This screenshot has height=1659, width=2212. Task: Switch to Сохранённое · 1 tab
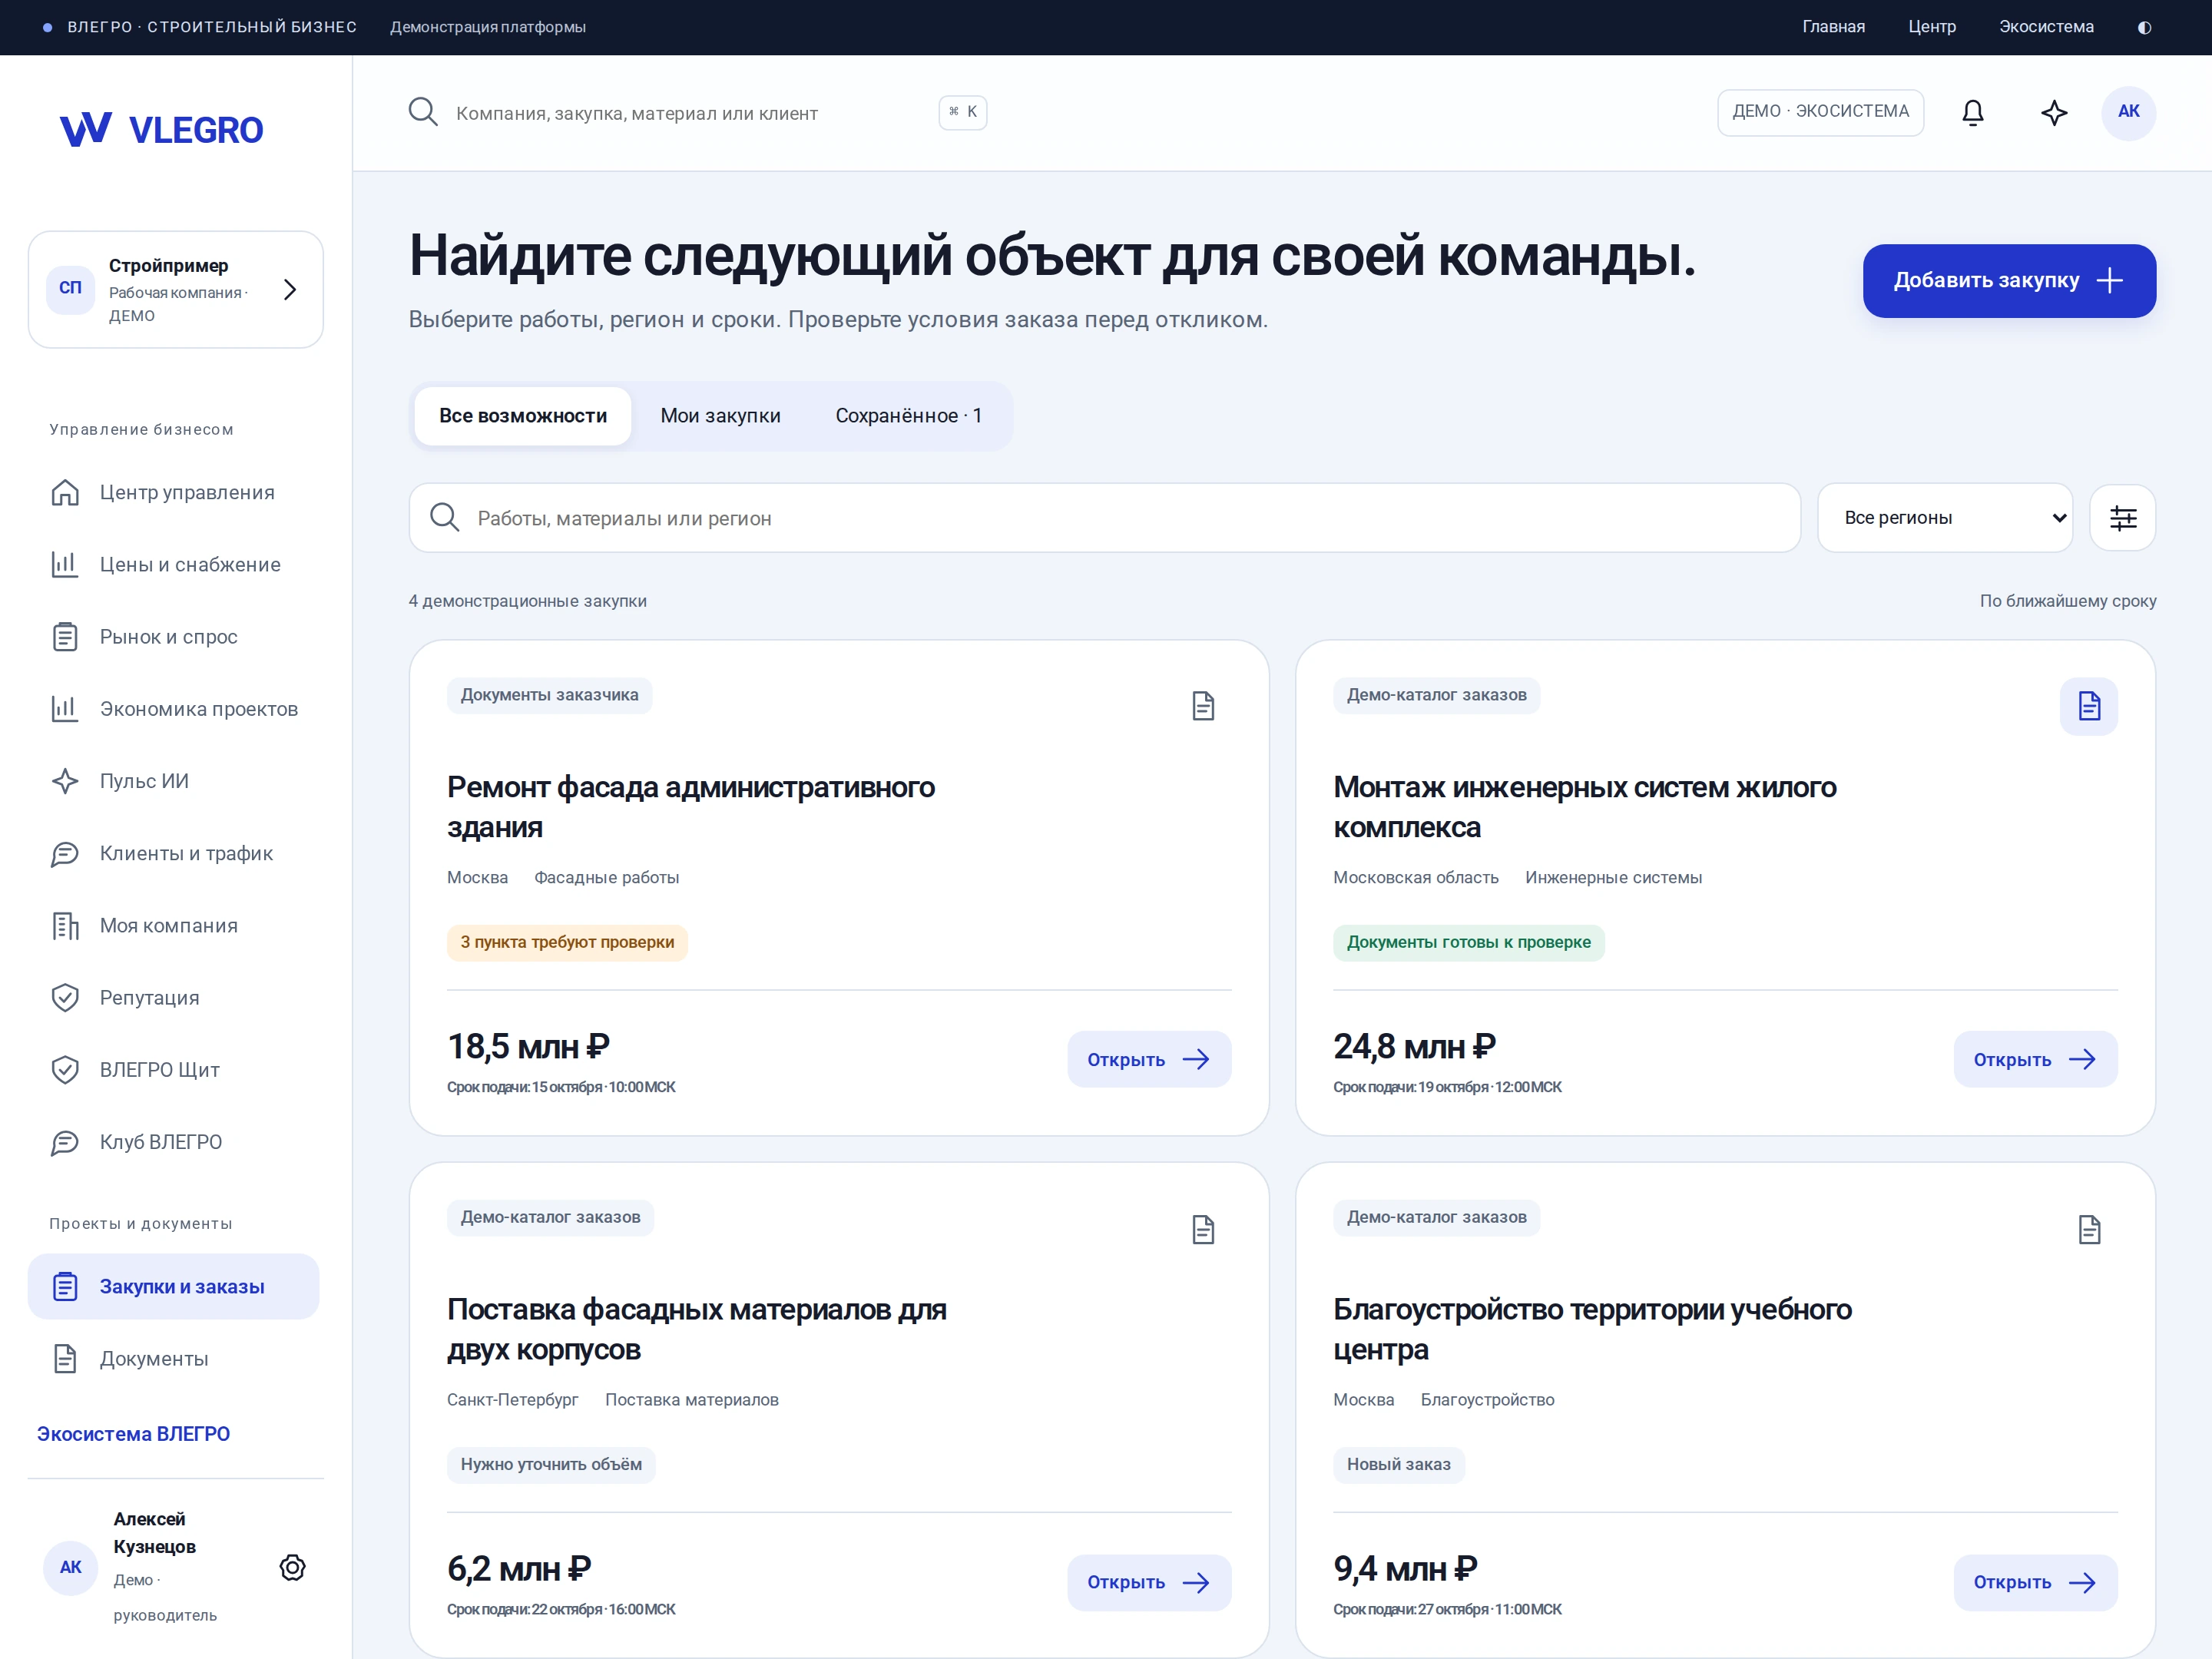[908, 416]
